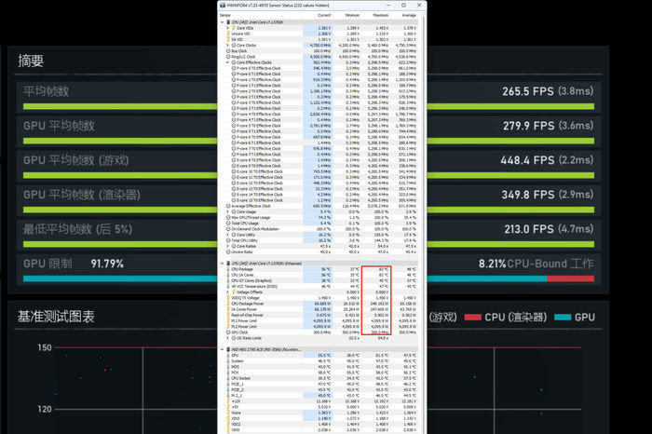
Task: Expand the Core Ratios row
Action: (227, 246)
